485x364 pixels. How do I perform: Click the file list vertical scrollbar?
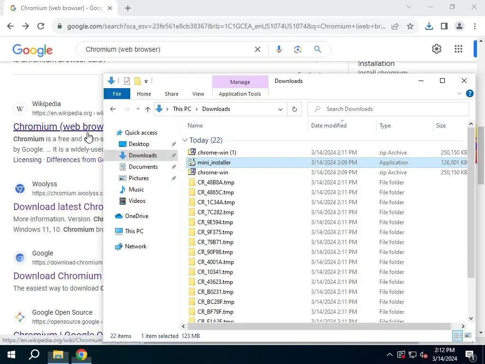tap(471, 201)
